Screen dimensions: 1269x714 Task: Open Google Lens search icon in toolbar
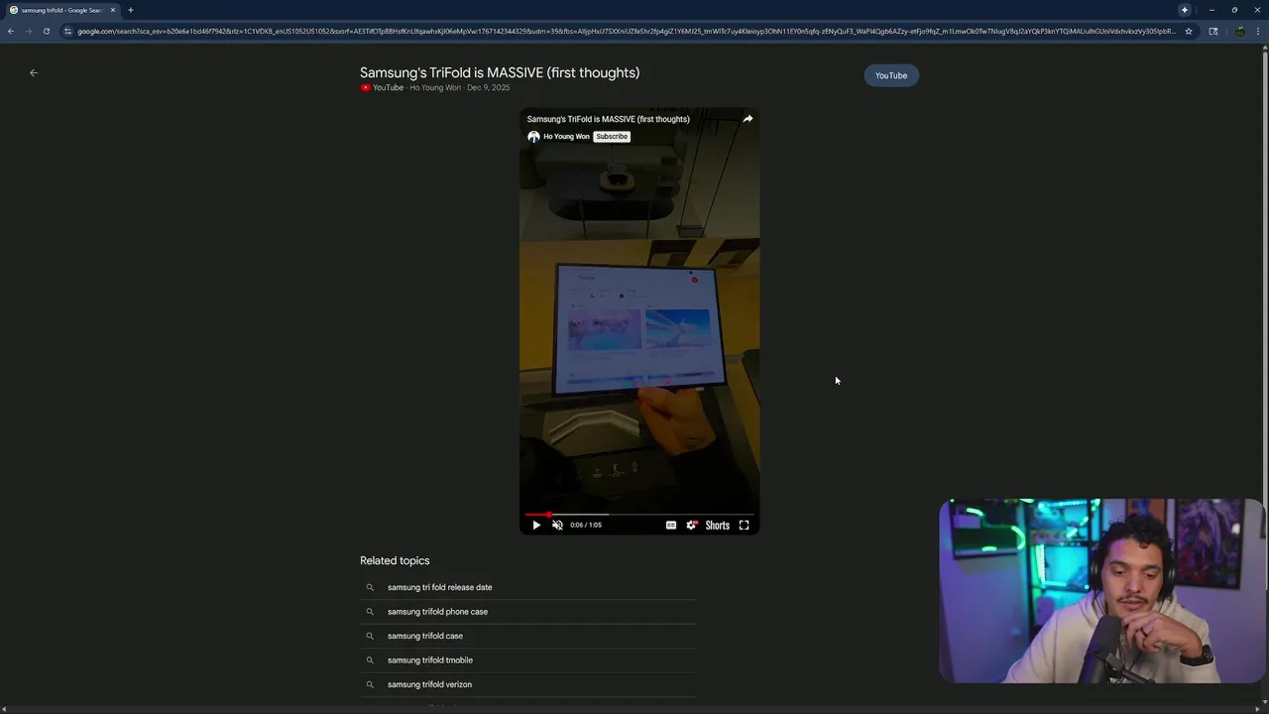tap(1213, 31)
